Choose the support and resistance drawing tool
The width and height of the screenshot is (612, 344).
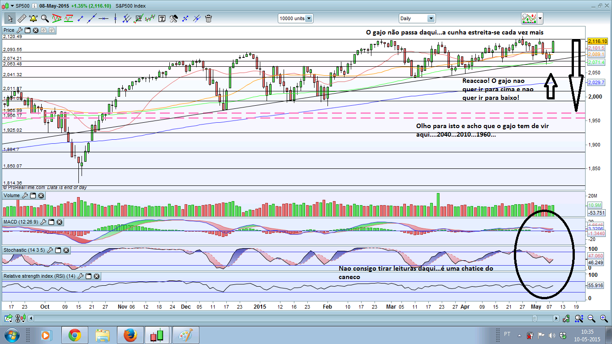[69, 18]
